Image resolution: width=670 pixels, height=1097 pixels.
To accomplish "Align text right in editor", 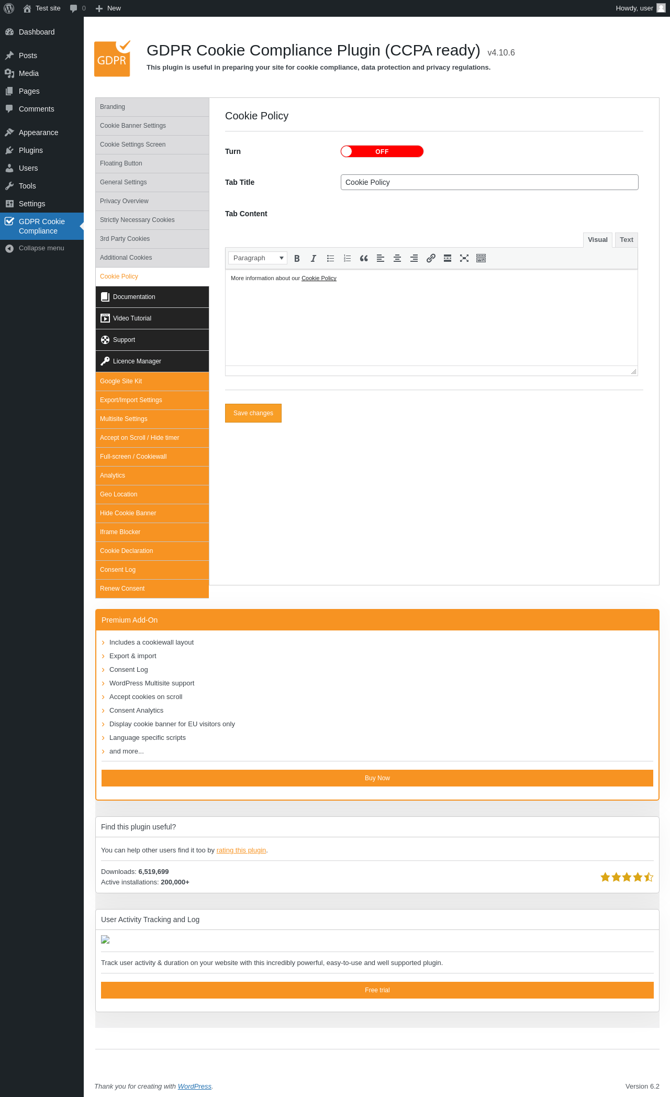I will (414, 258).
